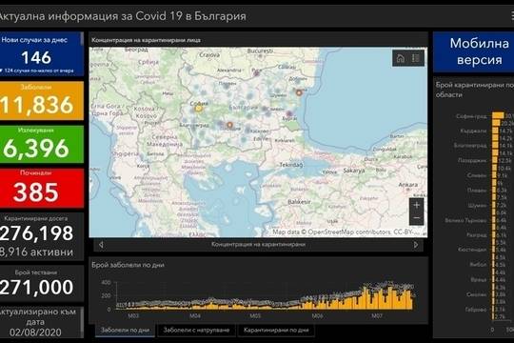Viewport: 514px width, 343px height.
Task: Click the M07 label on daily cases axis
Action: click(377, 315)
